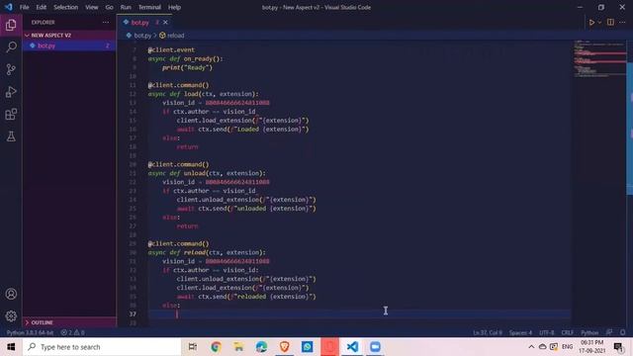
Task: Switch to Visual Studio Code on taskbar
Action: pyautogui.click(x=352, y=347)
